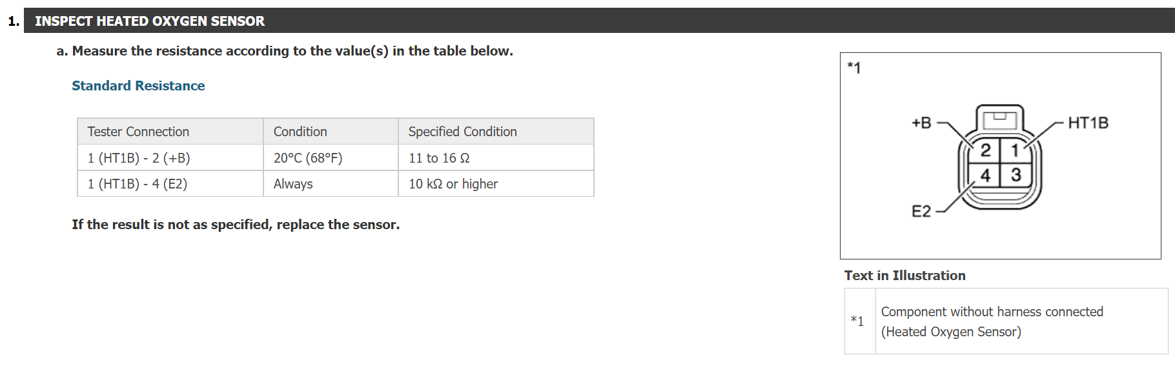Select the 1 (HT1B) - 4 (E2) cell
This screenshot has height=375, width=1175.
coord(138,184)
